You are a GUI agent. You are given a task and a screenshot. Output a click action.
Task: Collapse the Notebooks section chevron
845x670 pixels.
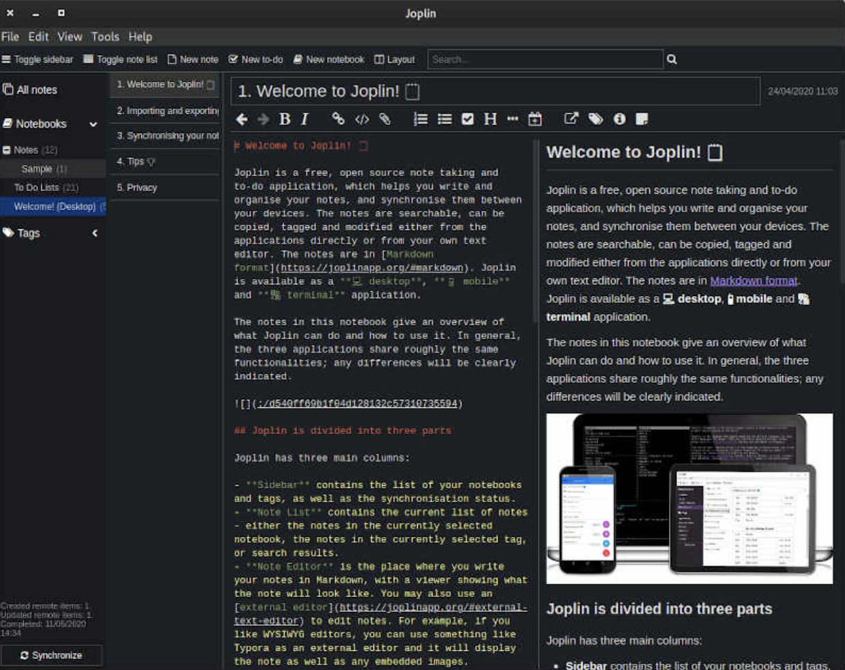(94, 124)
